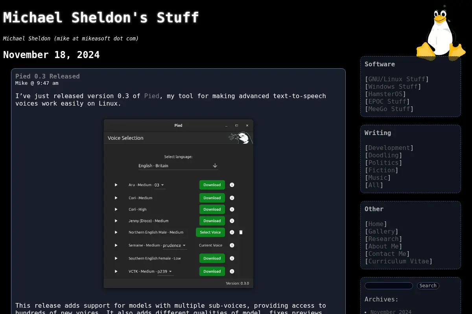This screenshot has height=314, width=472.
Task: Open the VCTK sub-voice dropdown showing p239
Action: (165, 271)
